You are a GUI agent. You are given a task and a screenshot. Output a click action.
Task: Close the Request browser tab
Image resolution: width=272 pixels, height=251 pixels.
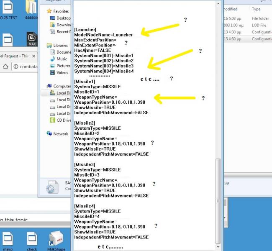coord(33,56)
